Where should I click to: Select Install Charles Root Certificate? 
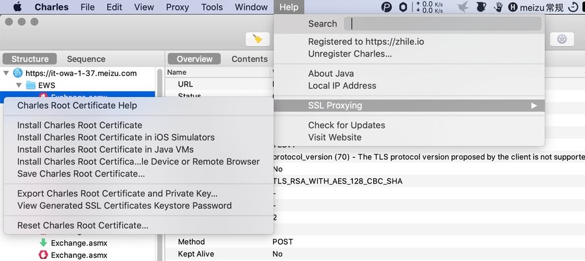pos(79,125)
